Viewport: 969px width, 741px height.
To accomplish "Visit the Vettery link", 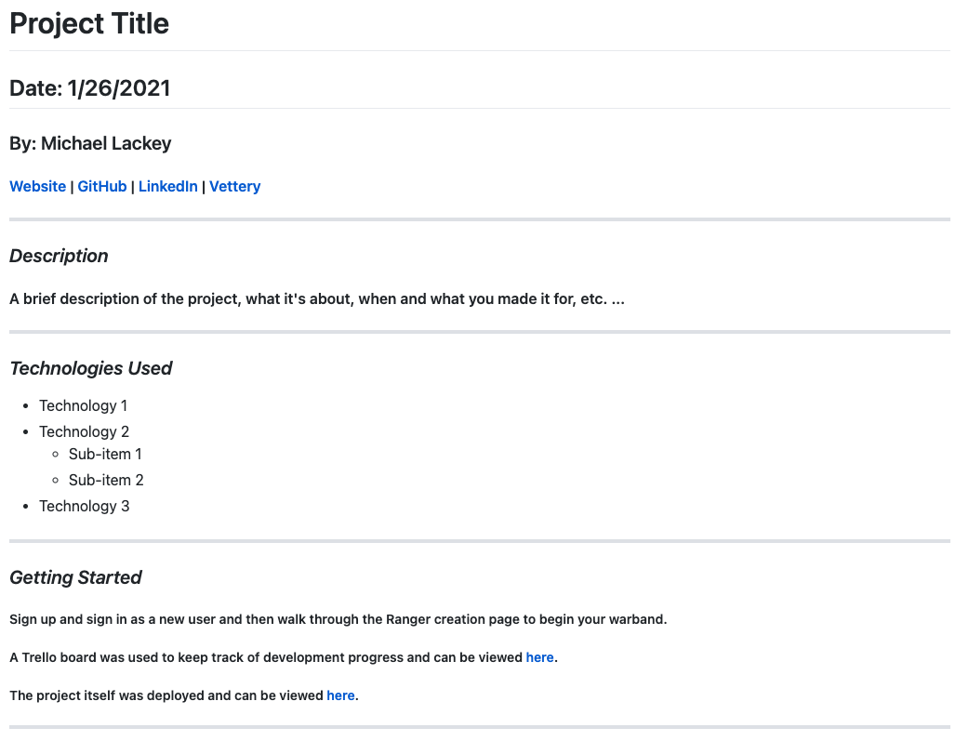I will [234, 187].
